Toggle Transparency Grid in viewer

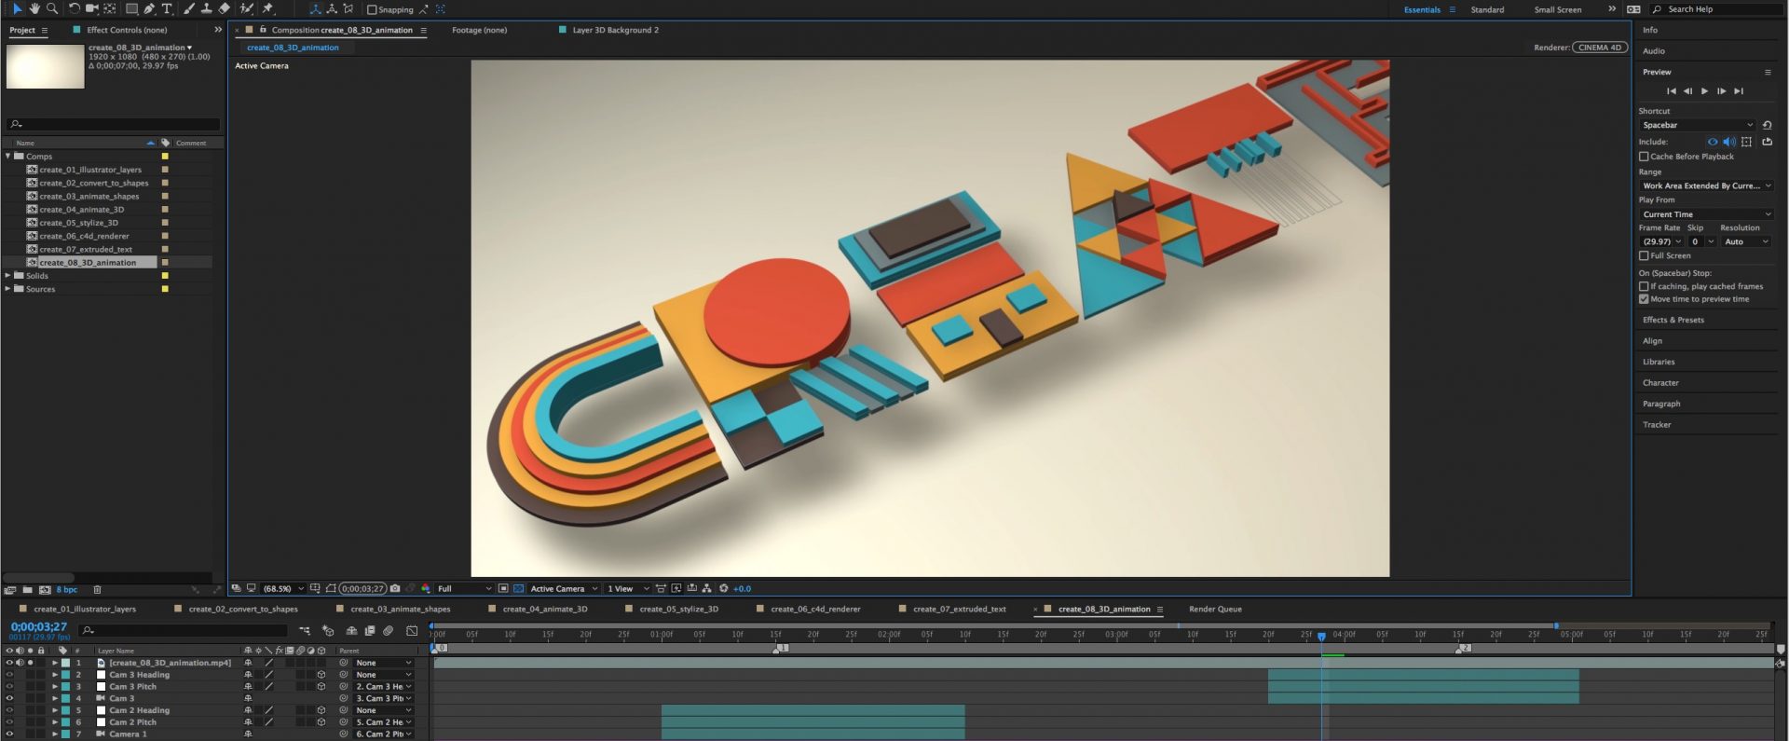[519, 588]
